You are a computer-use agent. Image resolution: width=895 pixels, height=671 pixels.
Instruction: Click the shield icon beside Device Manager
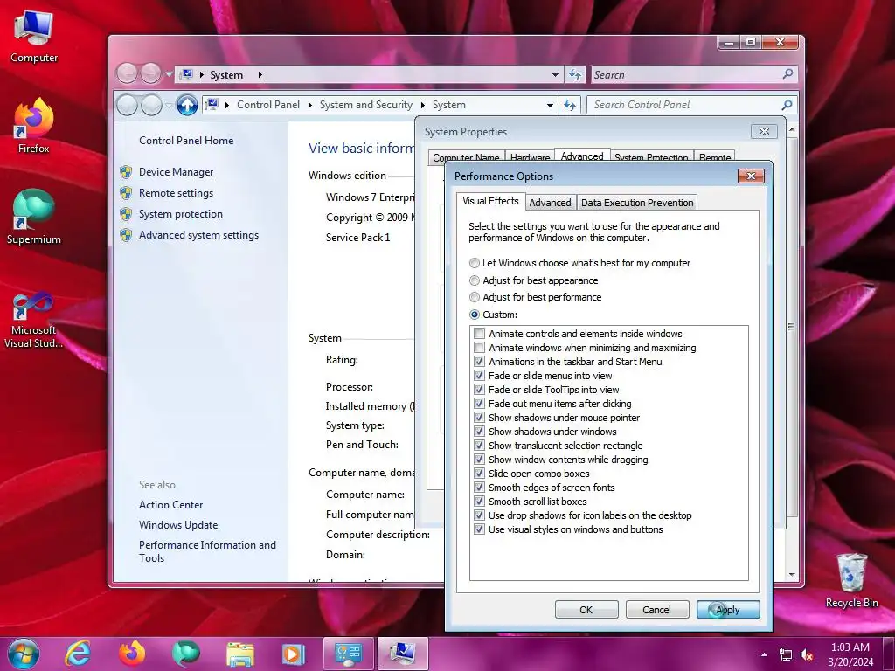[126, 172]
